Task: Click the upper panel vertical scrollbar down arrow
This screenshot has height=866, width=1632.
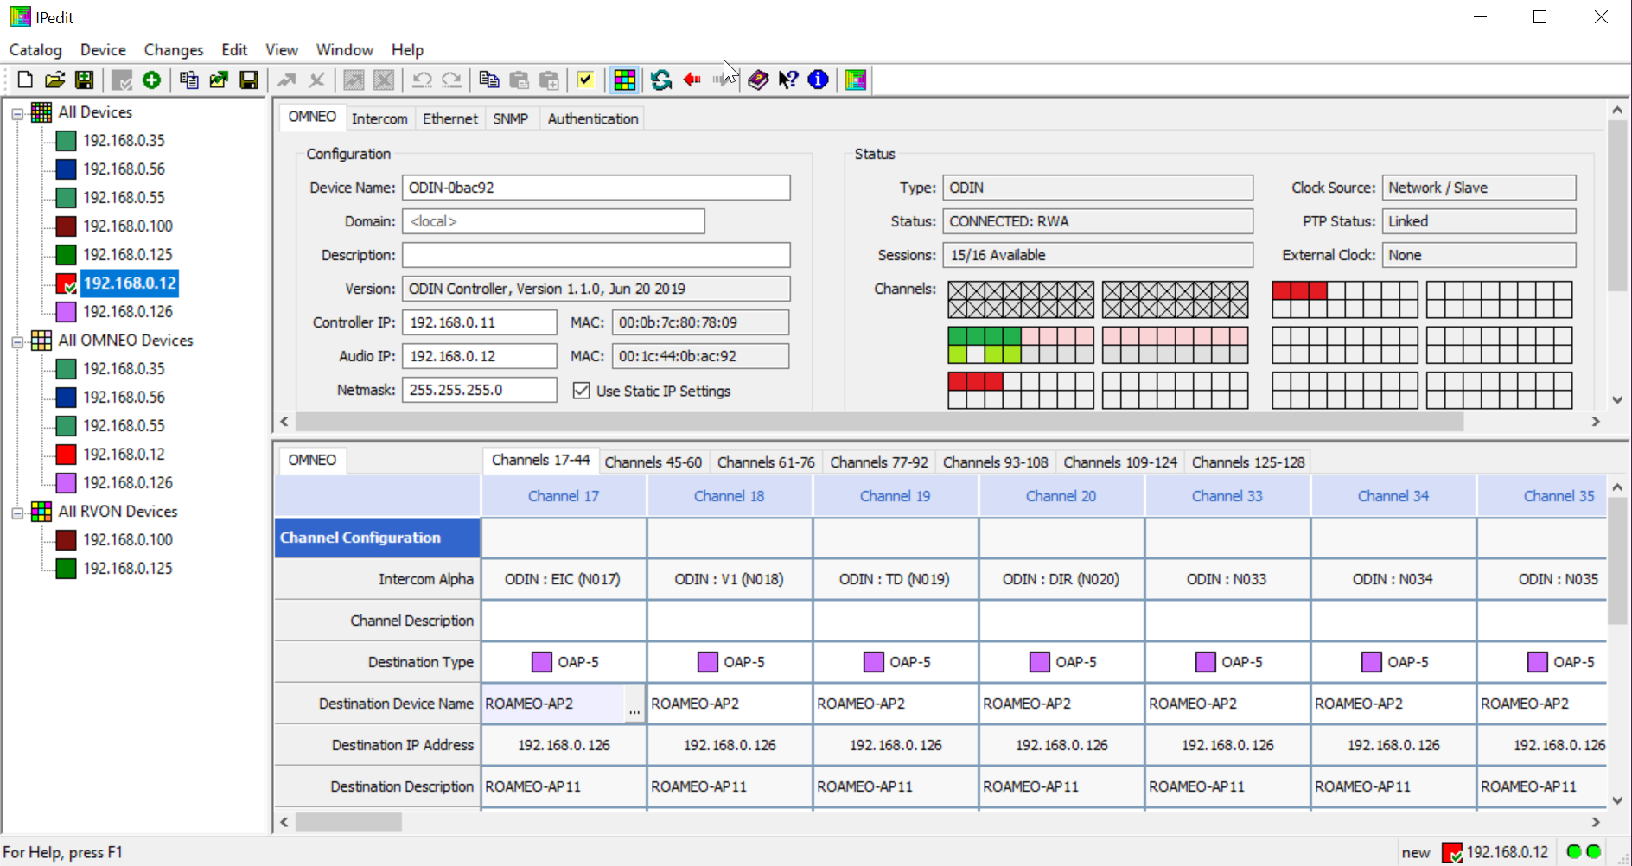Action: click(1616, 400)
